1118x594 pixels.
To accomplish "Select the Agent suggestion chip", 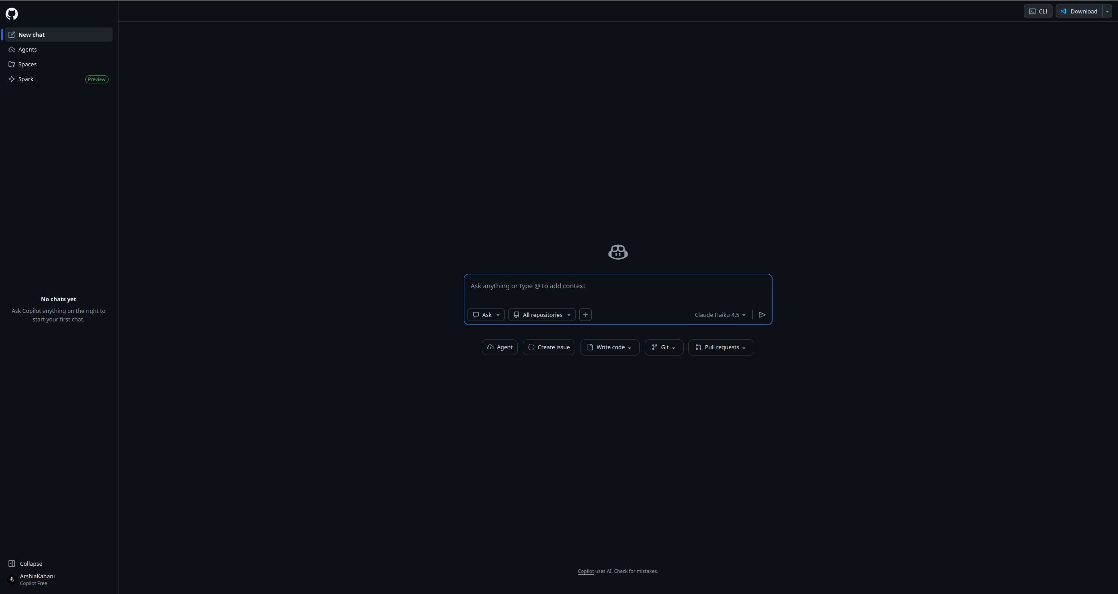I will [x=499, y=347].
